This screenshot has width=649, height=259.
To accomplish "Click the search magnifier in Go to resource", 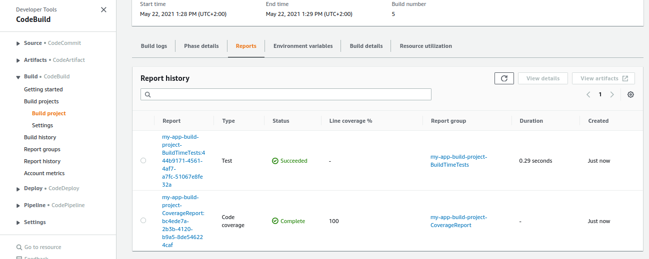I will click(x=19, y=248).
